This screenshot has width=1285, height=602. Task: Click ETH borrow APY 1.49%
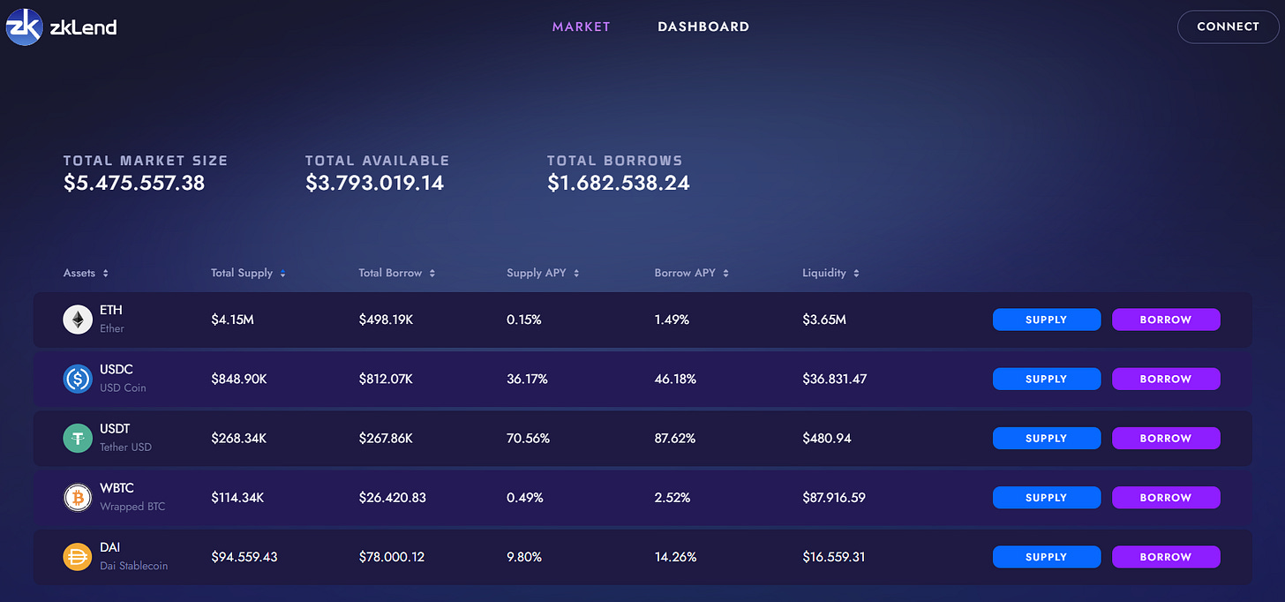pos(672,320)
